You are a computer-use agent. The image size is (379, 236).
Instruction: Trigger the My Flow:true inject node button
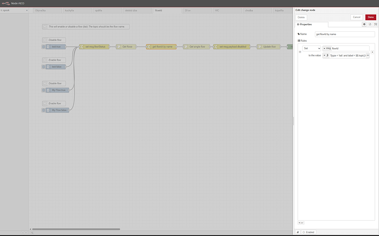(43, 90)
